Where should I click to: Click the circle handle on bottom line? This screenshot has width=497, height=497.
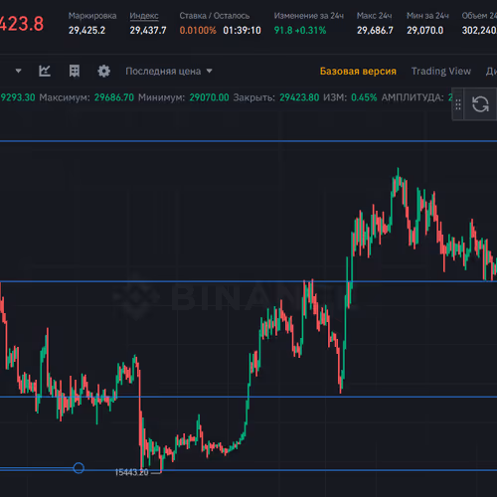[x=79, y=468]
